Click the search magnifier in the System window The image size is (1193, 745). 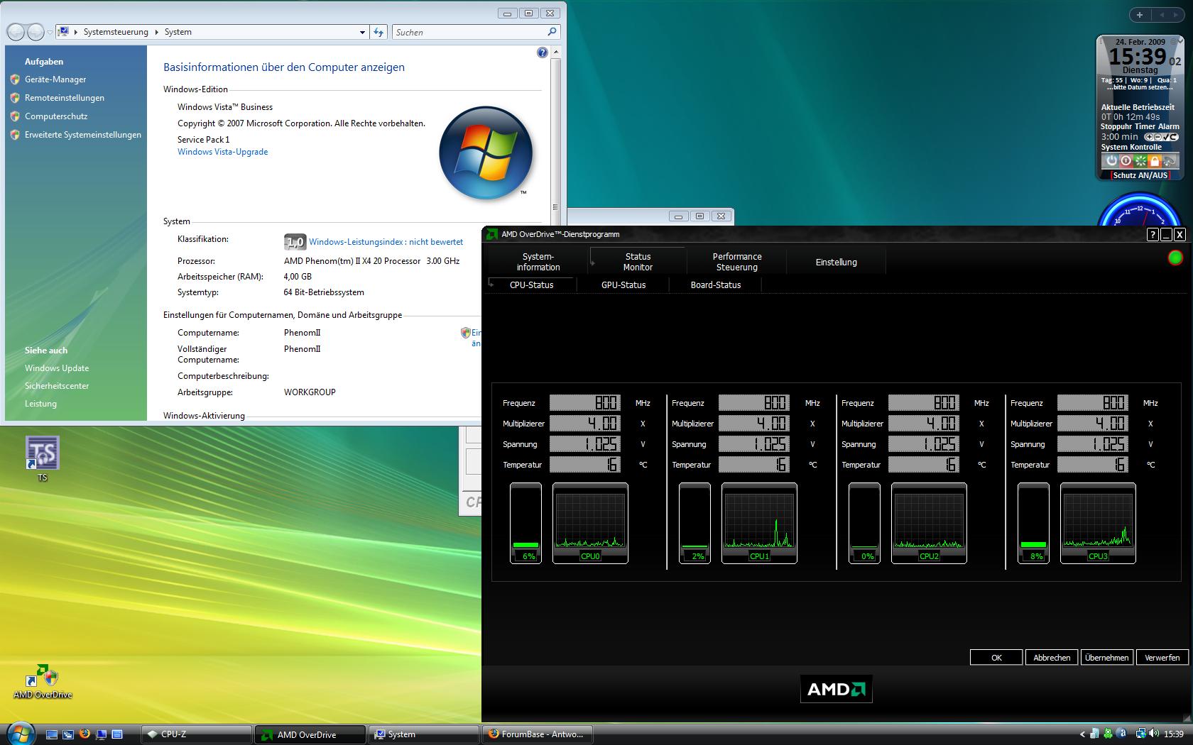pos(552,32)
